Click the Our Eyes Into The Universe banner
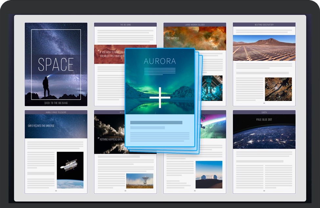 coord(56,126)
